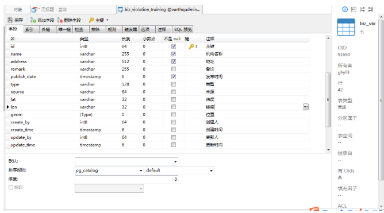Show the 'used by' dependencies icon
Screen dimensions: 384x213
coord(371,9)
